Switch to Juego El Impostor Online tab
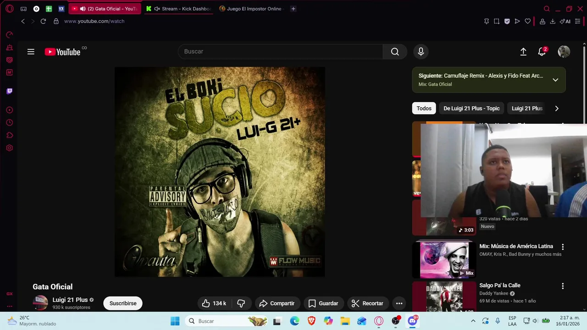Image resolution: width=587 pixels, height=330 pixels. (x=251, y=9)
